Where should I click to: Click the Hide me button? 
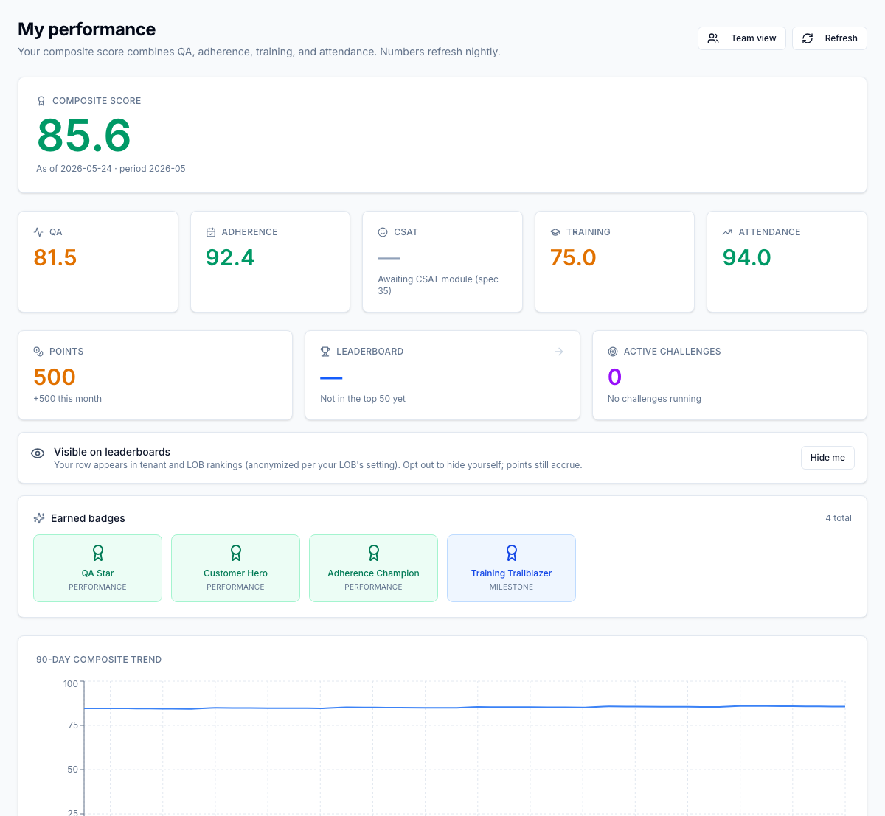click(827, 458)
